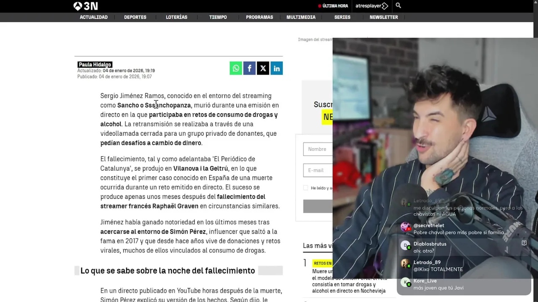
Task: Open the NEWSLETTER section
Action: (x=384, y=17)
